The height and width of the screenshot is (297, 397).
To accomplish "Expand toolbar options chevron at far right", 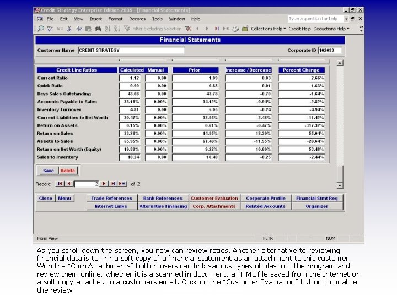I will [x=361, y=29].
